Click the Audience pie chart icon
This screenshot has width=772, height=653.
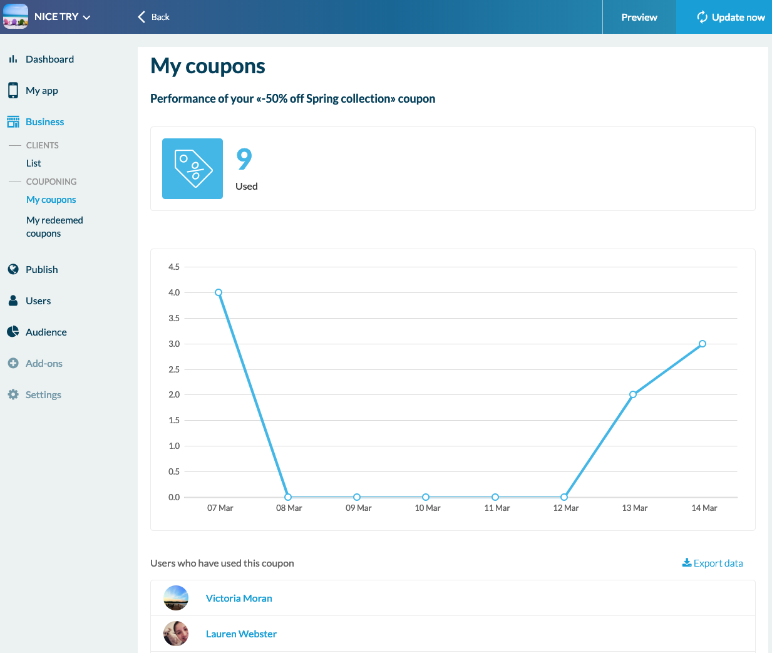point(13,332)
